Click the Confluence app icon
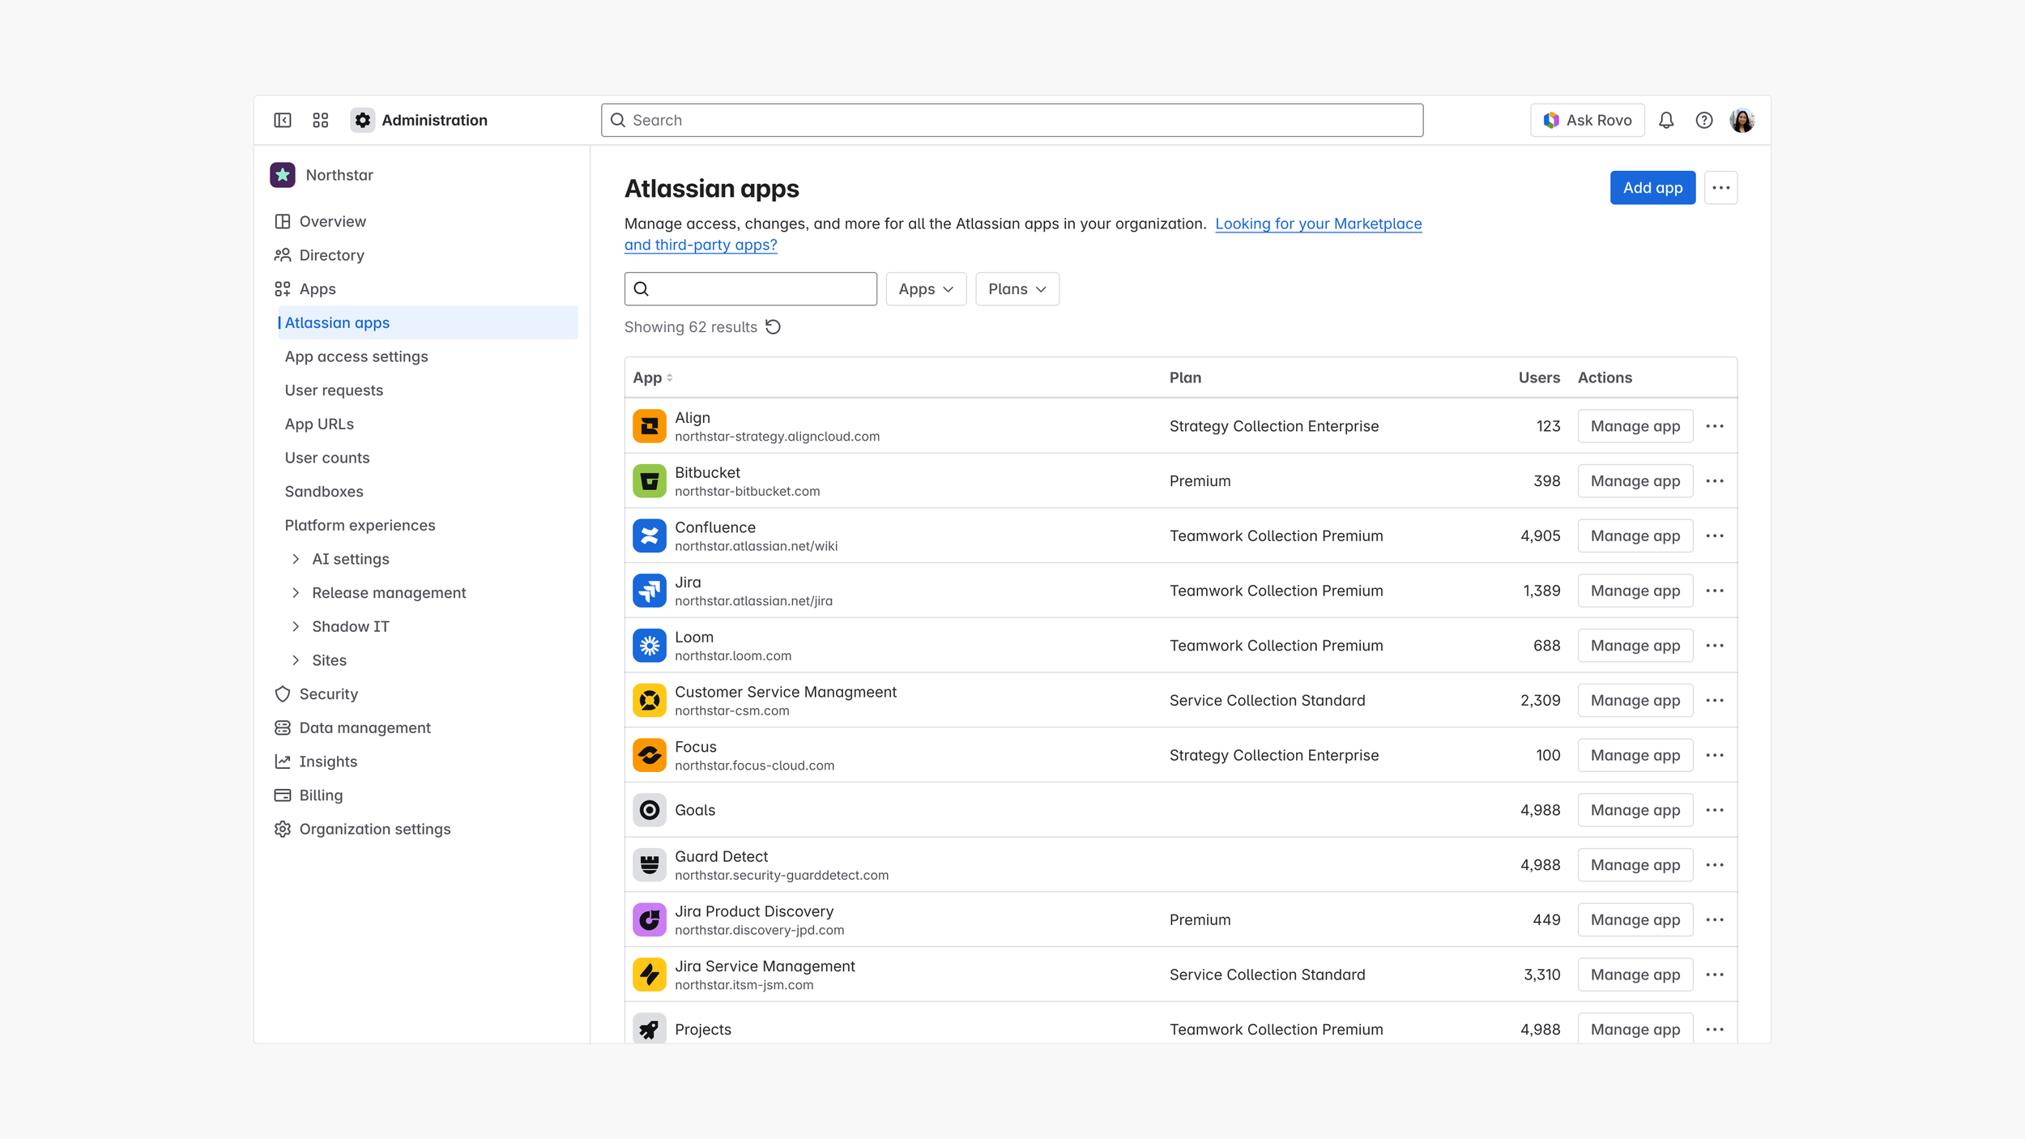The width and height of the screenshot is (2025, 1139). tap(650, 535)
